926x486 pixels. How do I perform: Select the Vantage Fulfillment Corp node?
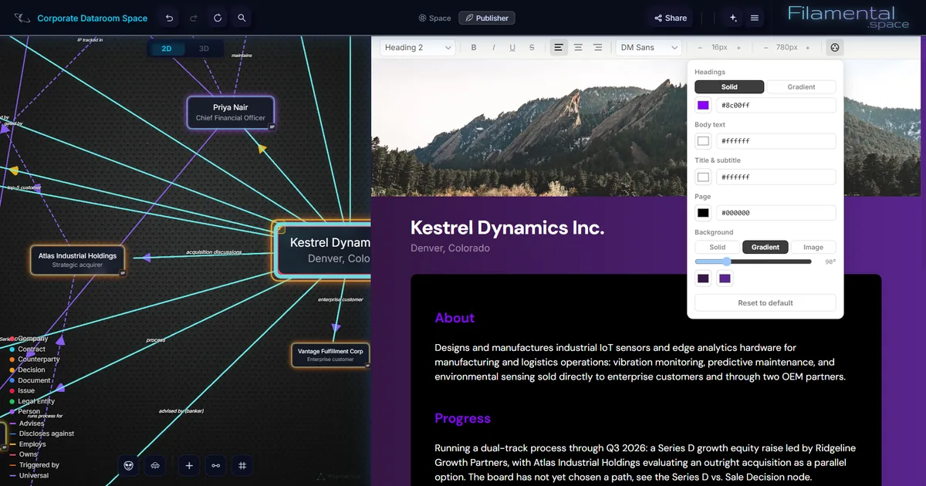pos(330,355)
